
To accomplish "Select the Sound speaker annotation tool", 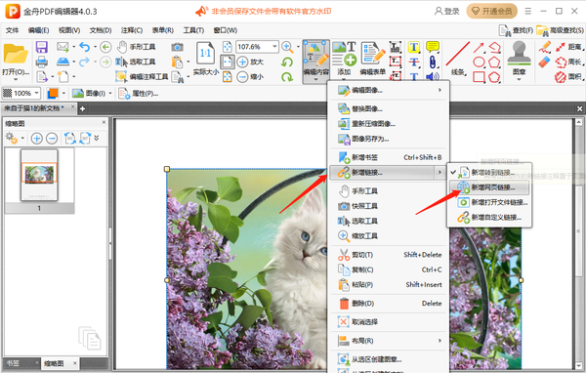I will point(433,76).
